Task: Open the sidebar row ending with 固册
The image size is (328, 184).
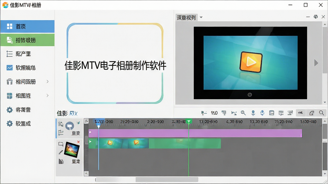Action: (x=28, y=81)
